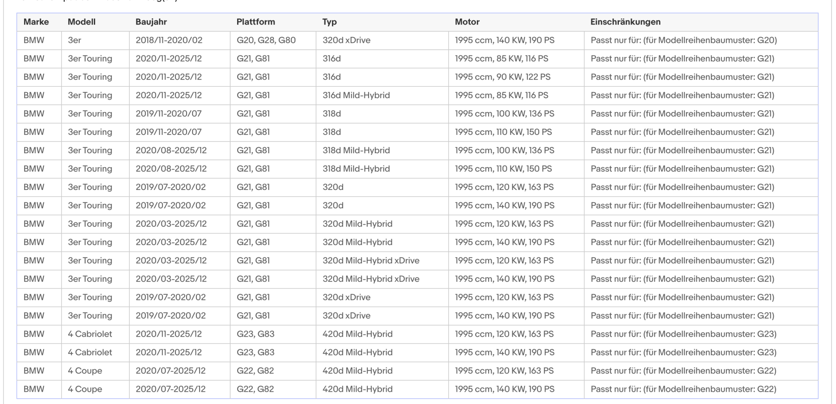
Task: Click 'G23, G83' in the 4 Cabriolet 120 KW row
Action: pos(256,334)
